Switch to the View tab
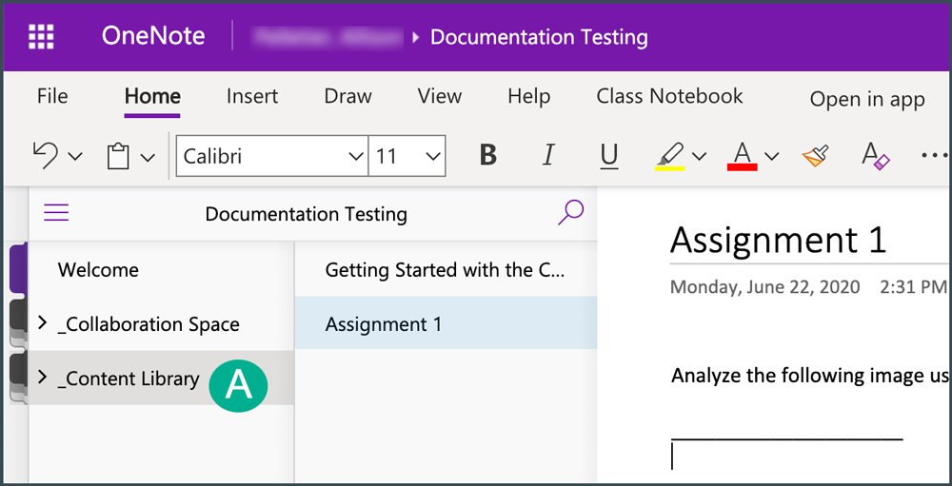Screen dimensions: 952x486 click(x=440, y=96)
